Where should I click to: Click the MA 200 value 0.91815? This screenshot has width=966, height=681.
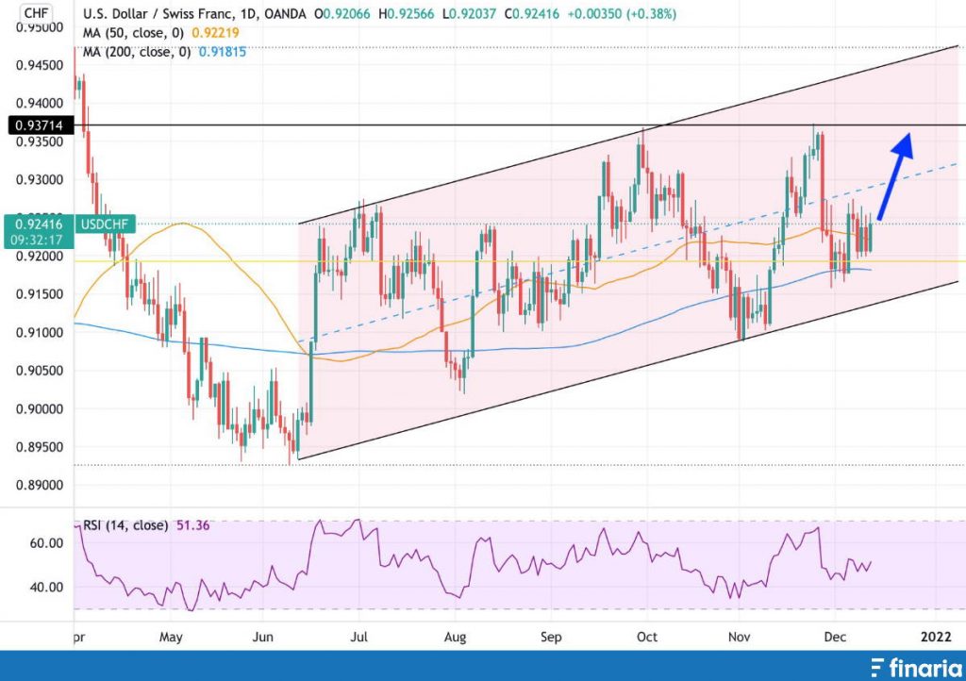[223, 52]
